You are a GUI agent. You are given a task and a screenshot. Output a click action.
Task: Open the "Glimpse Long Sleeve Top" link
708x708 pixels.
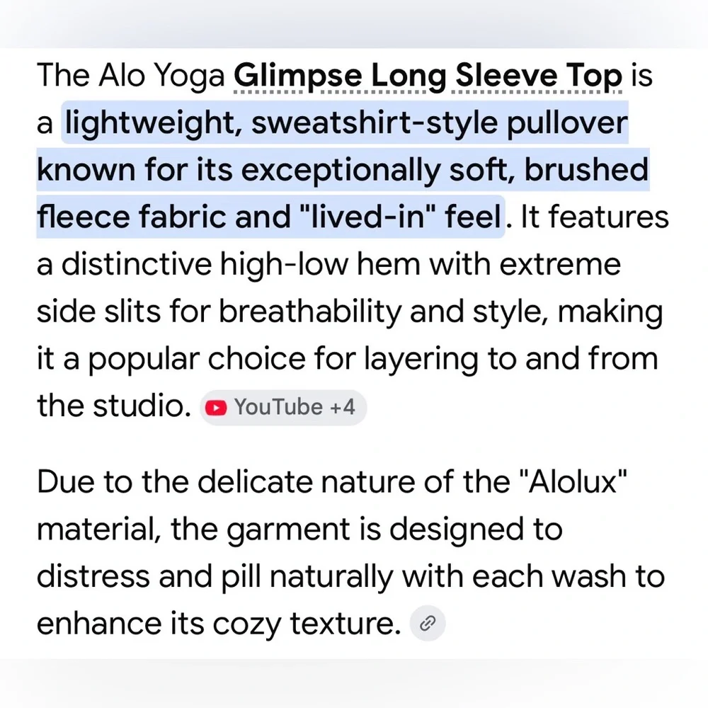(x=428, y=76)
